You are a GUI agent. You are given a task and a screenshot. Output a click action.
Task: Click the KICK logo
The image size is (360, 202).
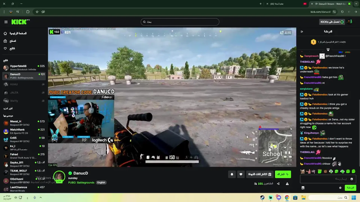(x=20, y=22)
